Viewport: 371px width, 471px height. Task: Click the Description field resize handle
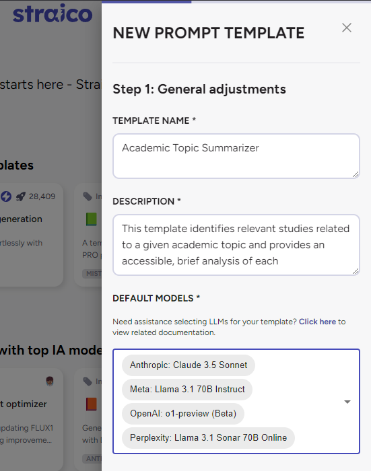[x=356, y=271]
